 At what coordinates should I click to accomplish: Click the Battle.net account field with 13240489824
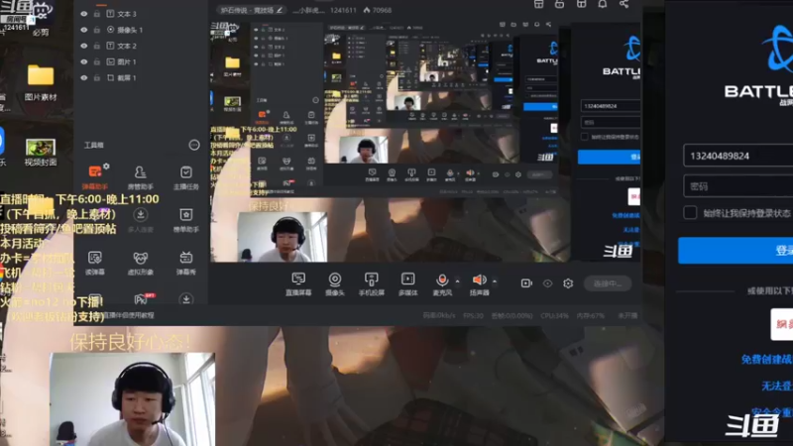pyautogui.click(x=737, y=156)
